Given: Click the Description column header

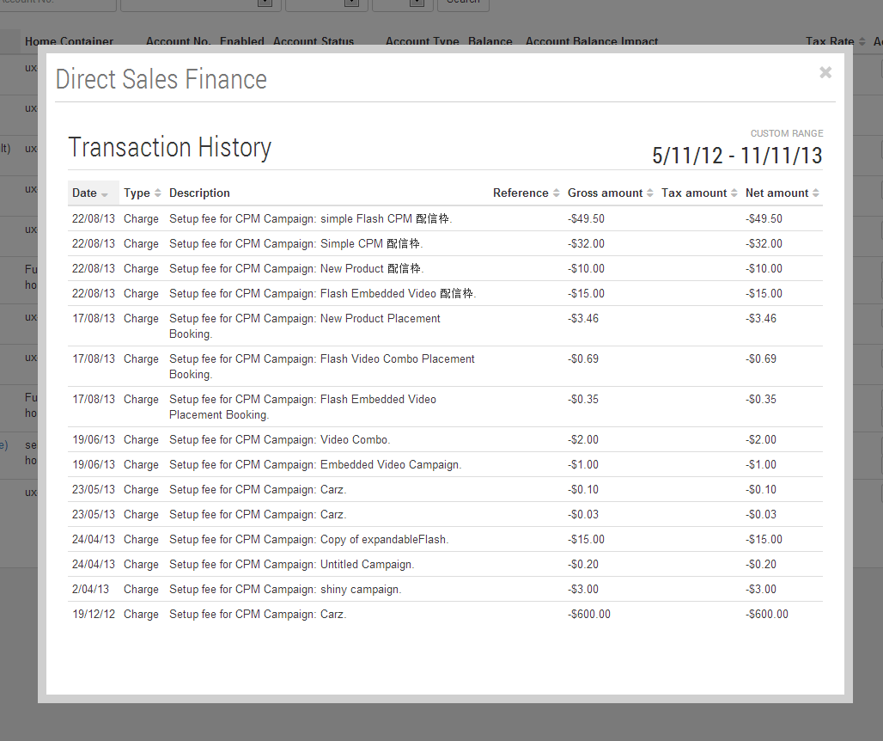Looking at the screenshot, I should tap(199, 193).
